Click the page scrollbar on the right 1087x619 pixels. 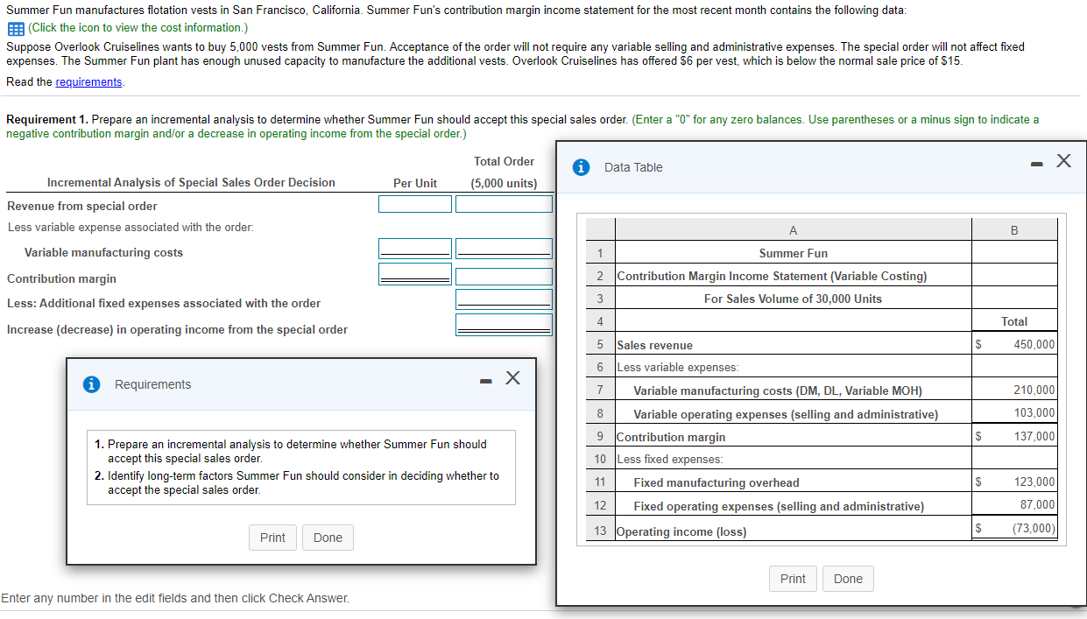1083,306
